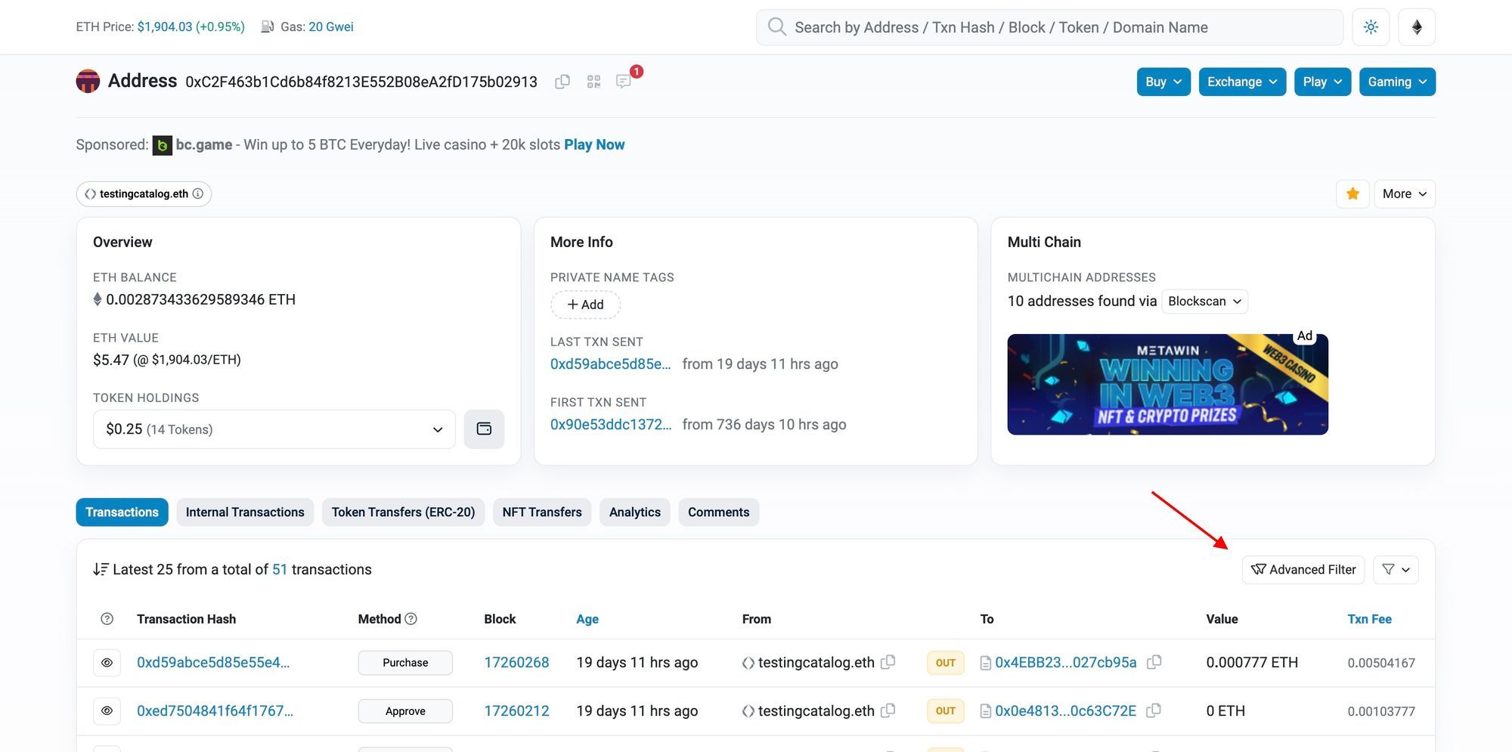Expand the filter chevron beside Advanced Filter

click(x=1396, y=569)
